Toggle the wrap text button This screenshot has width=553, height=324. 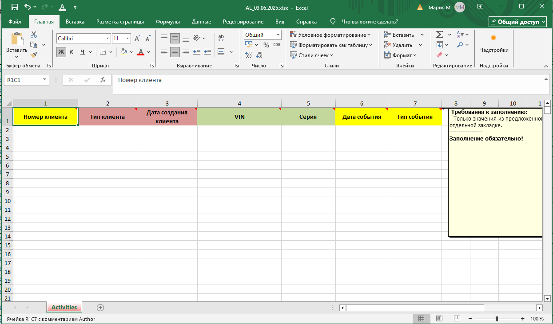click(221, 38)
